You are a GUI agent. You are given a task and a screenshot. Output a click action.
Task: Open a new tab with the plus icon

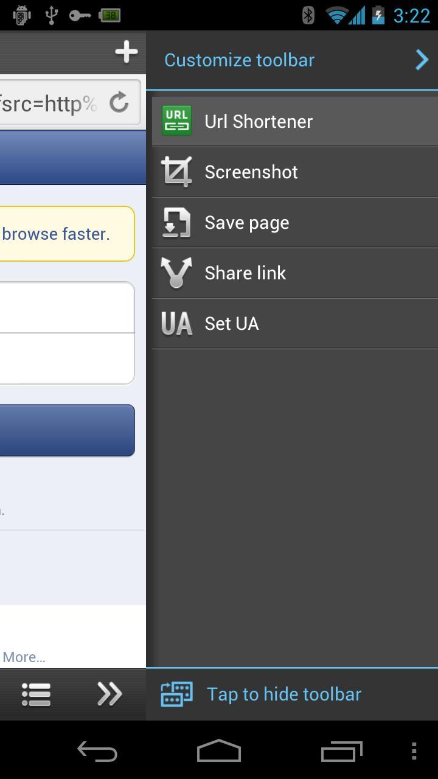coord(125,52)
